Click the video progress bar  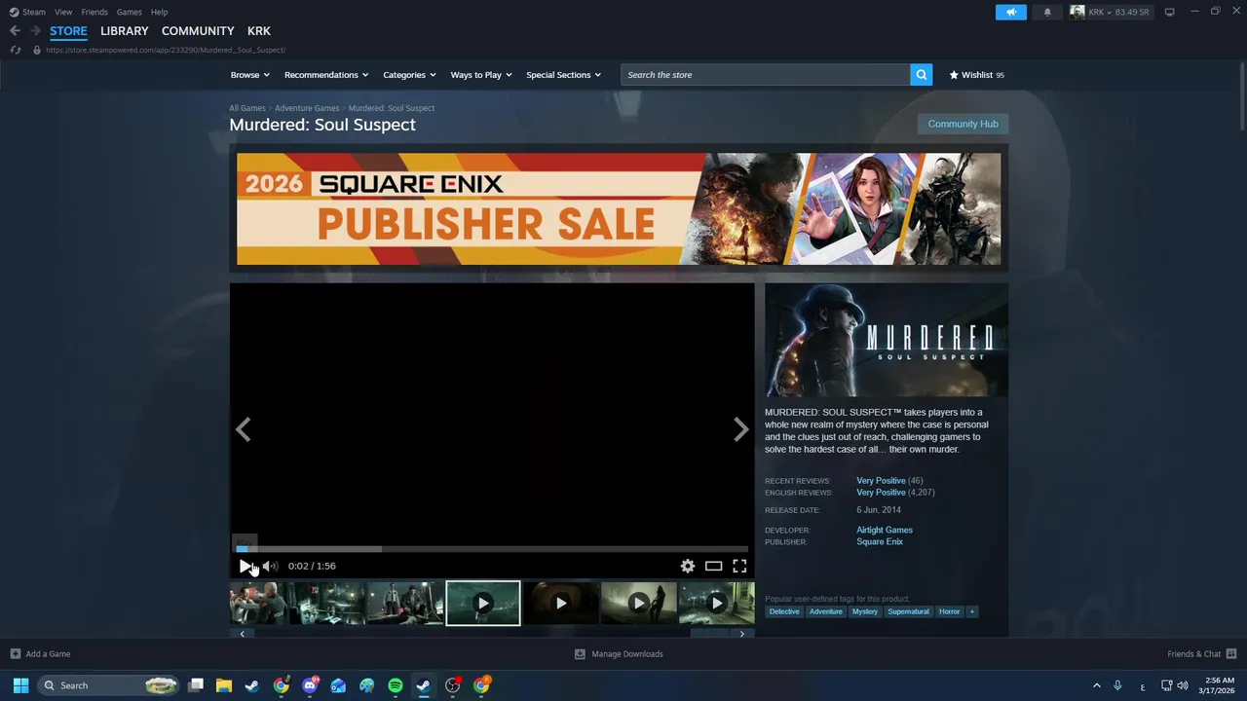(x=492, y=549)
